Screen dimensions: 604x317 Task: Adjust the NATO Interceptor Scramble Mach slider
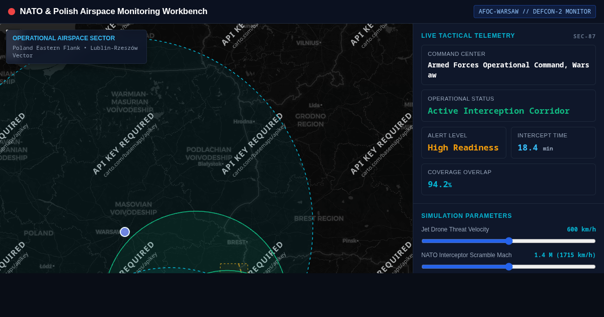coord(508,267)
